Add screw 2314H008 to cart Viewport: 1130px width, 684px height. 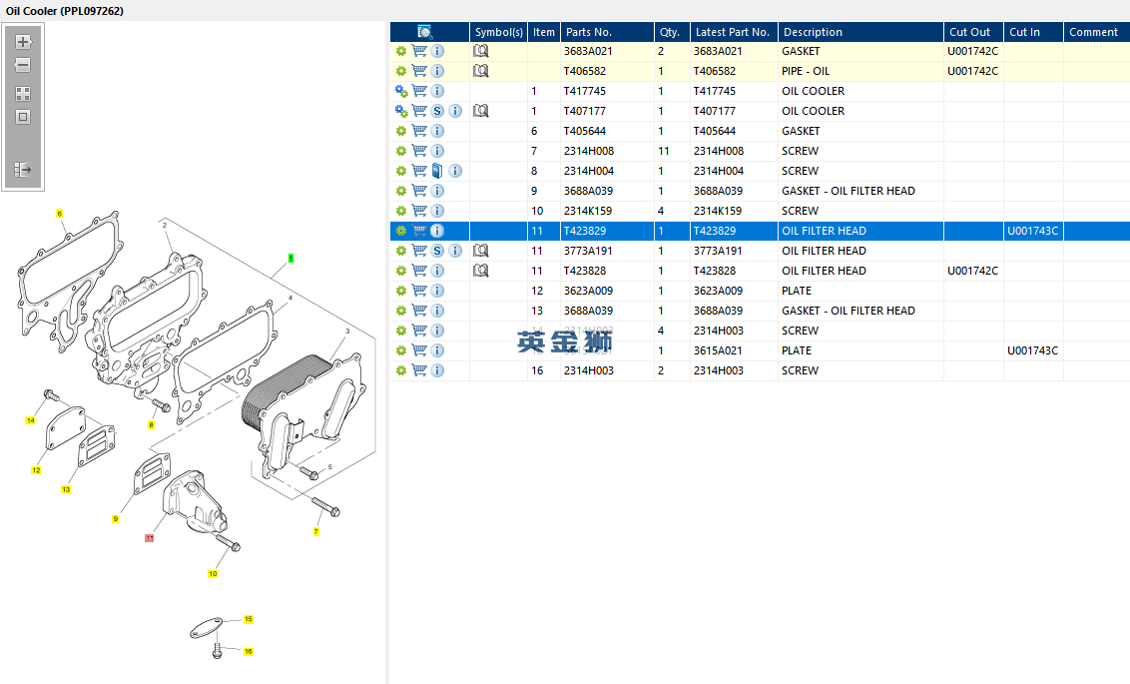pyautogui.click(x=419, y=152)
